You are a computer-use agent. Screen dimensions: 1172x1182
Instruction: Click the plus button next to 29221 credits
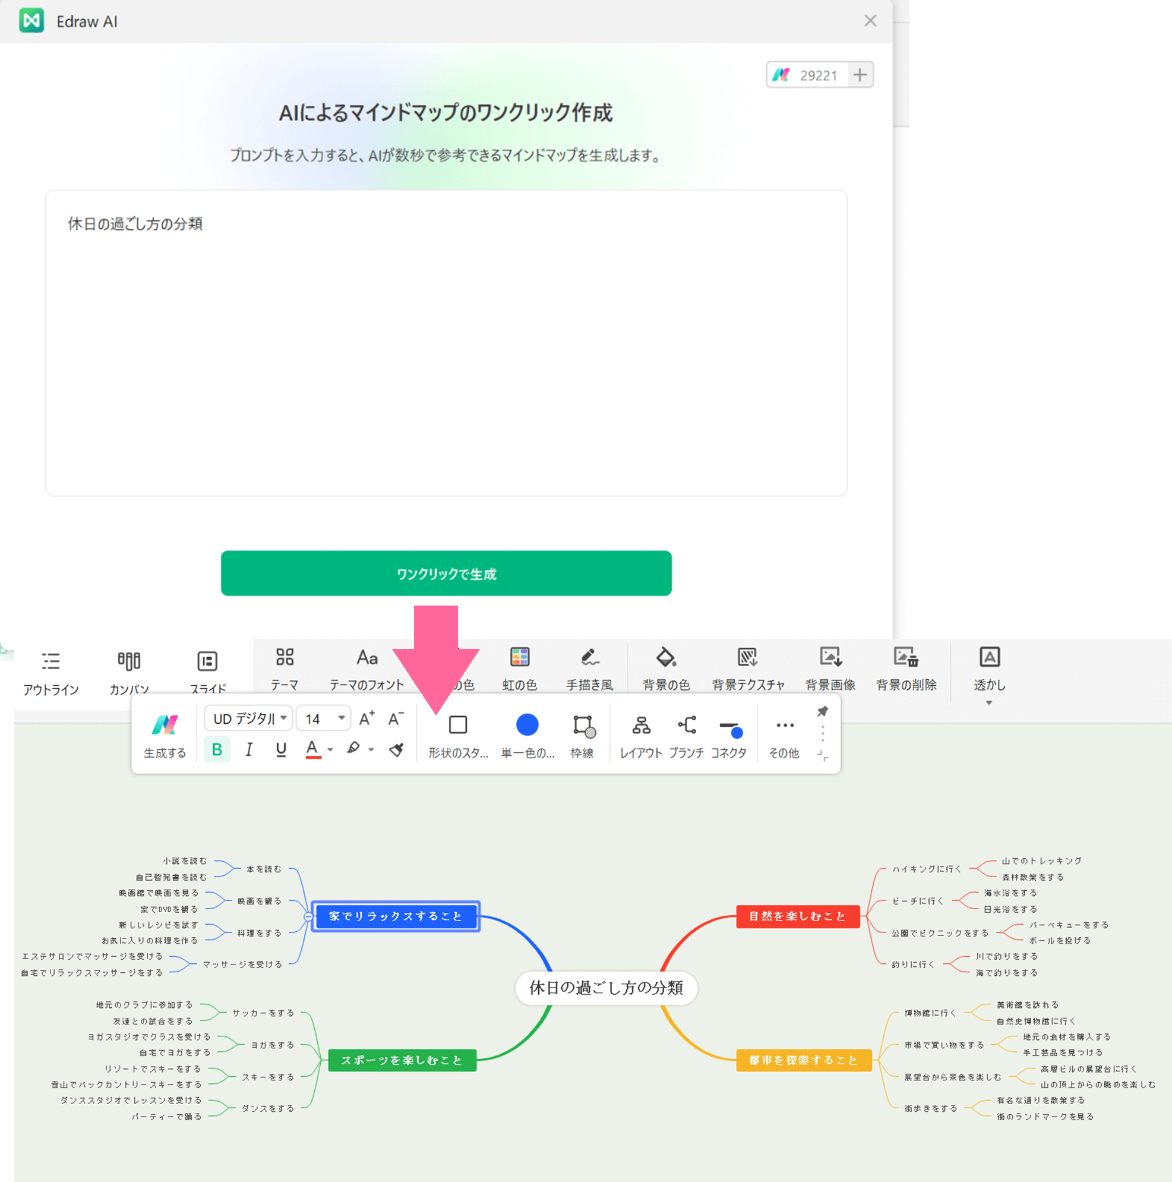[860, 75]
